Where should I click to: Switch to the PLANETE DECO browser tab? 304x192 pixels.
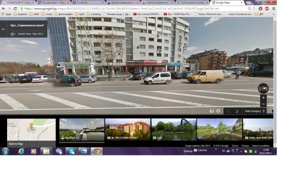coord(17,2)
